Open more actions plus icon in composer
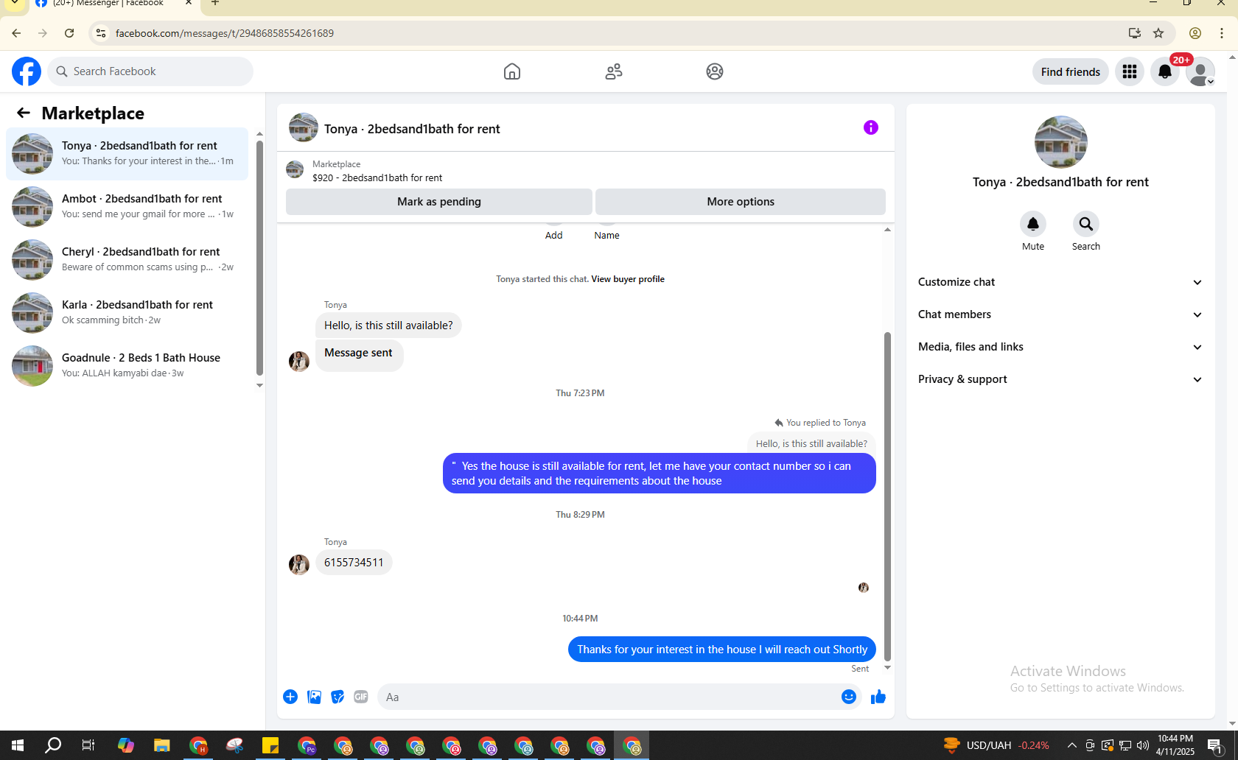This screenshot has width=1238, height=760. coord(290,697)
